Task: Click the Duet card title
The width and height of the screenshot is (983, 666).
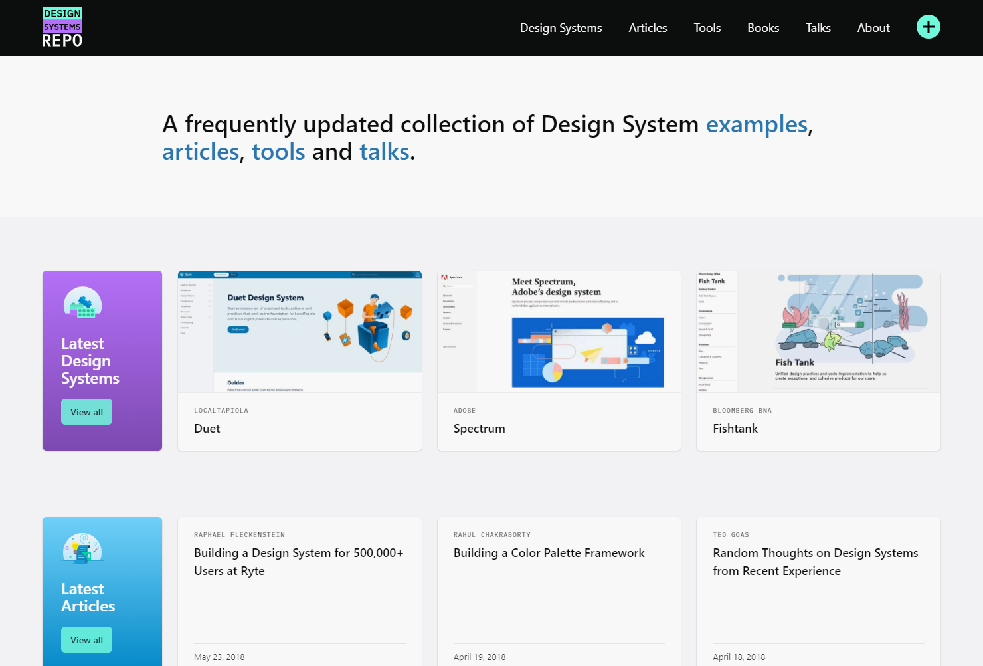Action: 207,429
